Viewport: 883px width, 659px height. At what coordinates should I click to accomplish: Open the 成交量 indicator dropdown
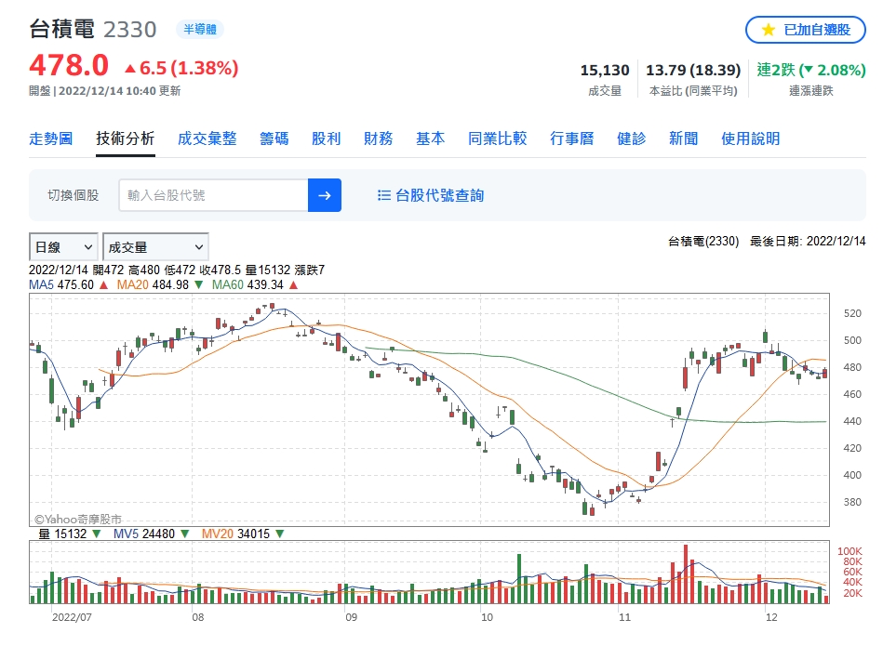(x=155, y=247)
